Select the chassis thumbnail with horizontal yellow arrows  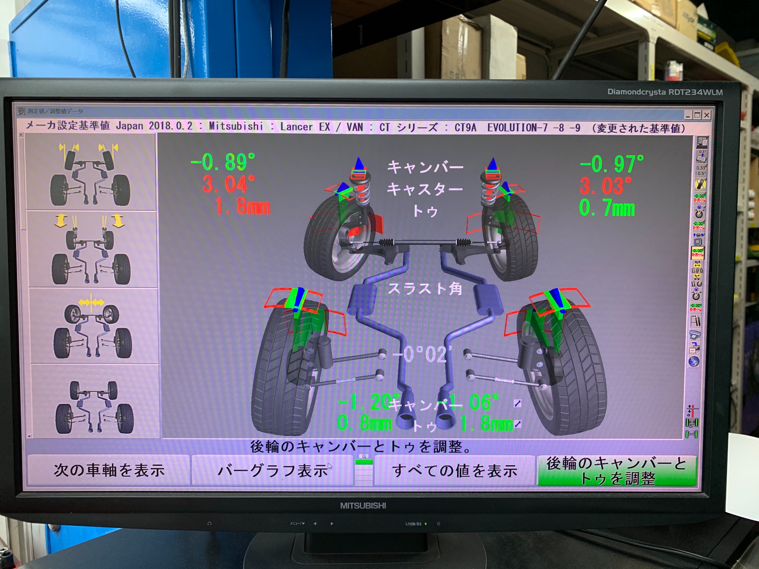[94, 326]
